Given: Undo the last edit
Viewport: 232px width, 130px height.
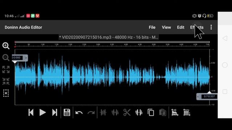Looking at the screenshot, I should point(79,113).
